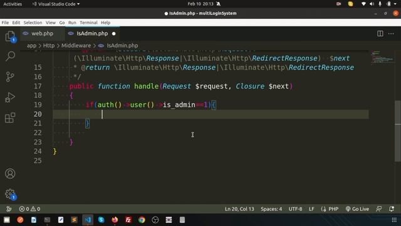
Task: Switch to the web.php tab
Action: coord(42,33)
